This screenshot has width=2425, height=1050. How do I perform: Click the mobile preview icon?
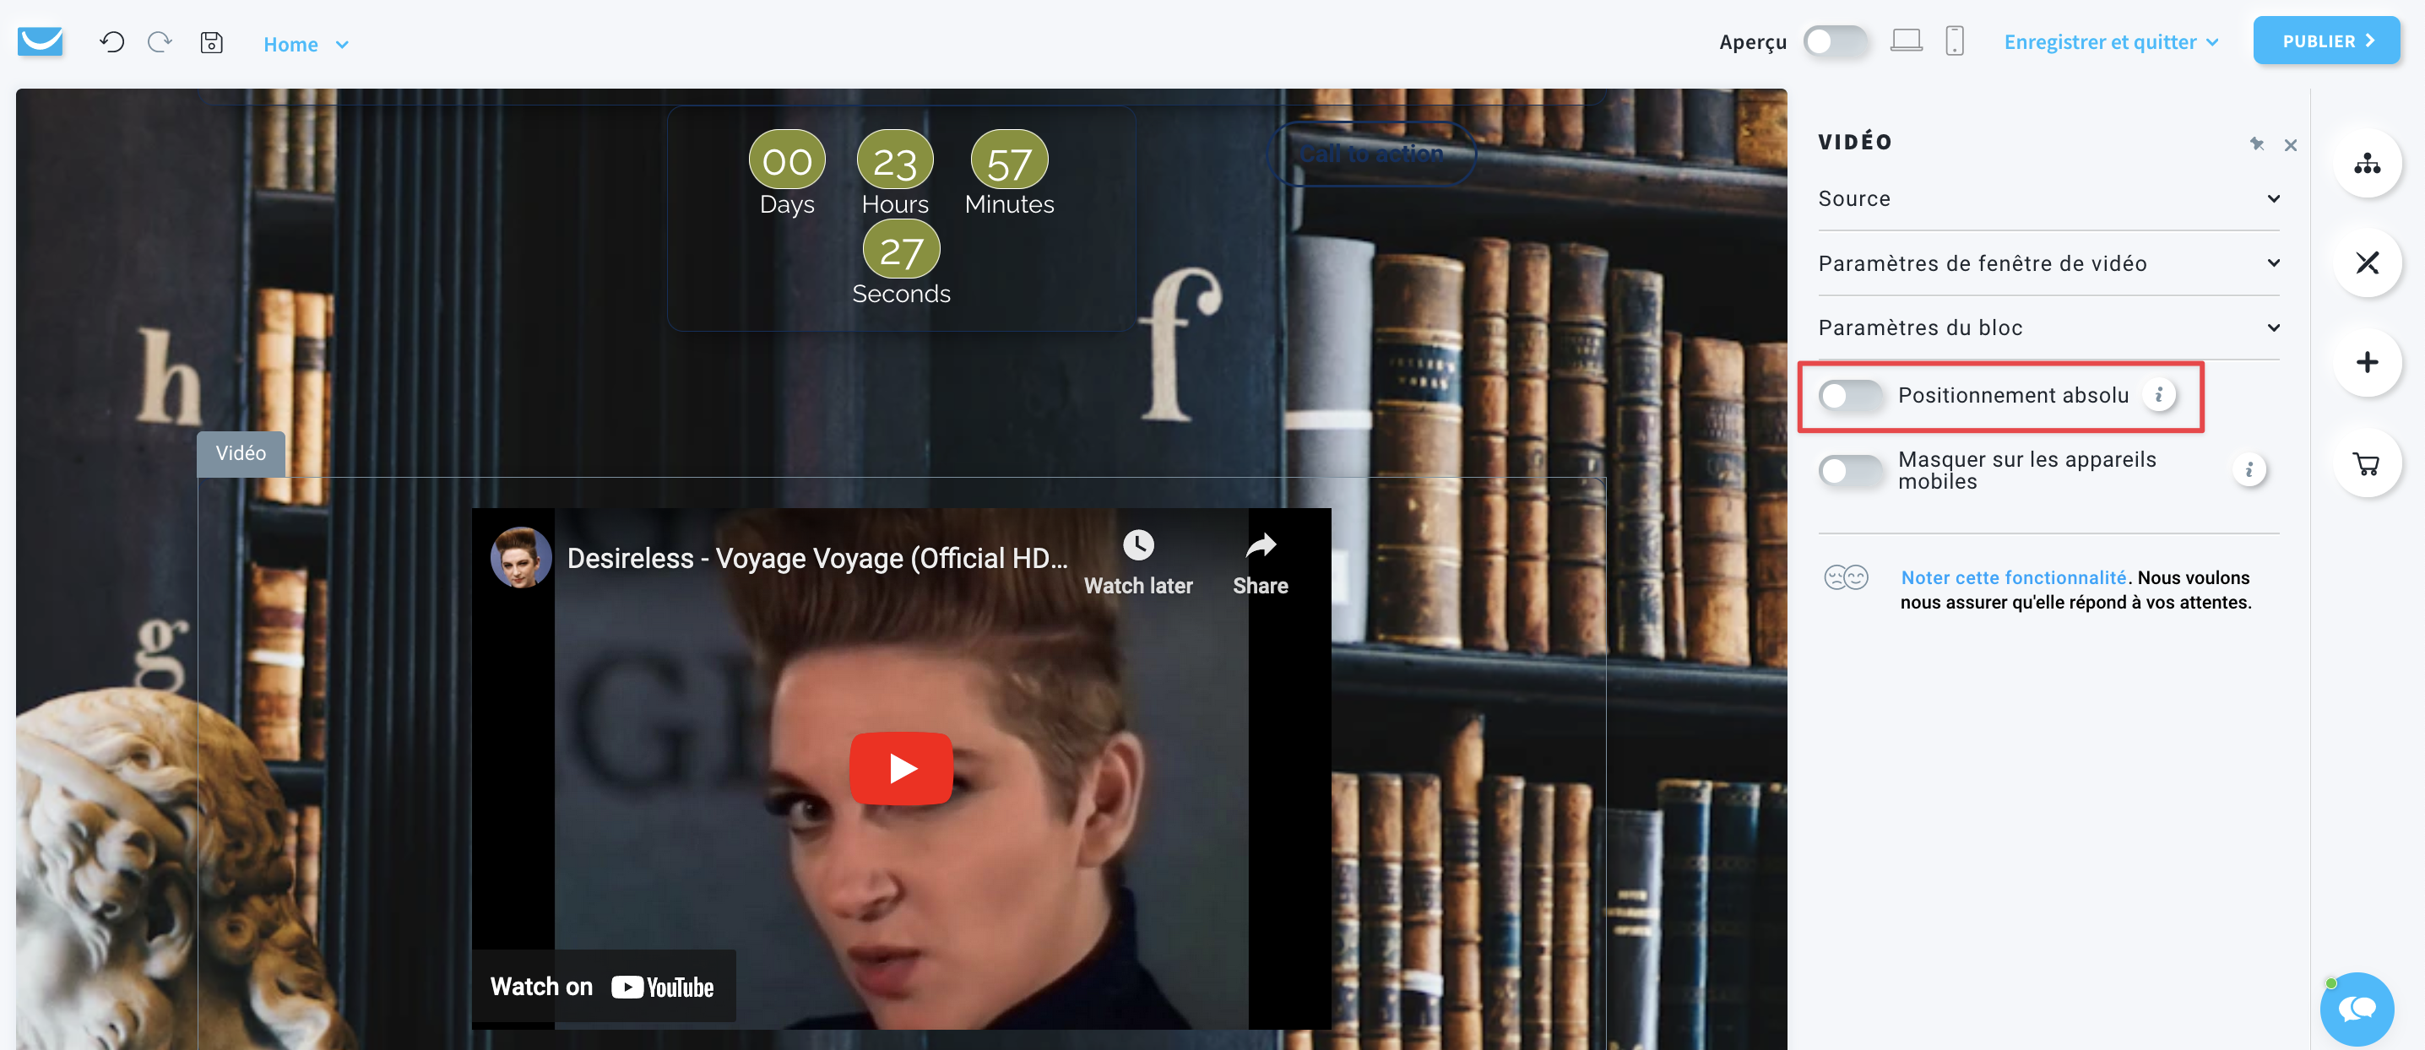tap(1953, 41)
